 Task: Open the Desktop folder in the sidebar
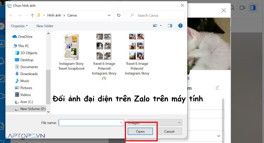24,60
